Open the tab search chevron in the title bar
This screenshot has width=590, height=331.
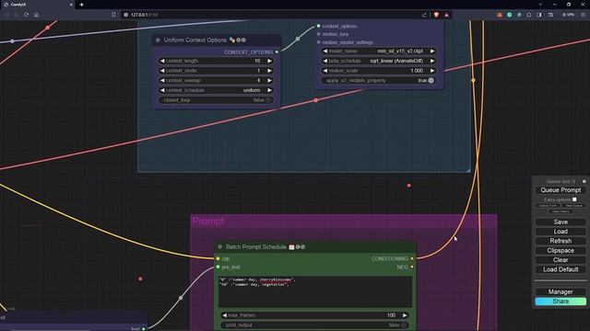[541, 5]
